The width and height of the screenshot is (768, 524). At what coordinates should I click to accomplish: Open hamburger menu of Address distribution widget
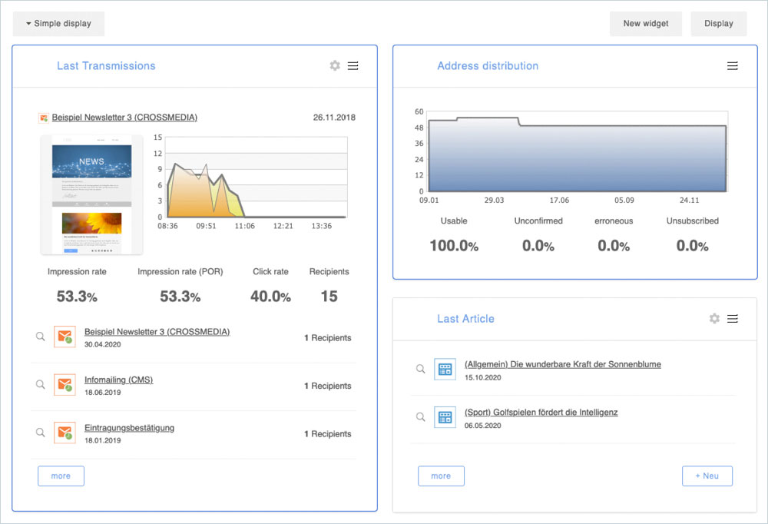pos(733,66)
